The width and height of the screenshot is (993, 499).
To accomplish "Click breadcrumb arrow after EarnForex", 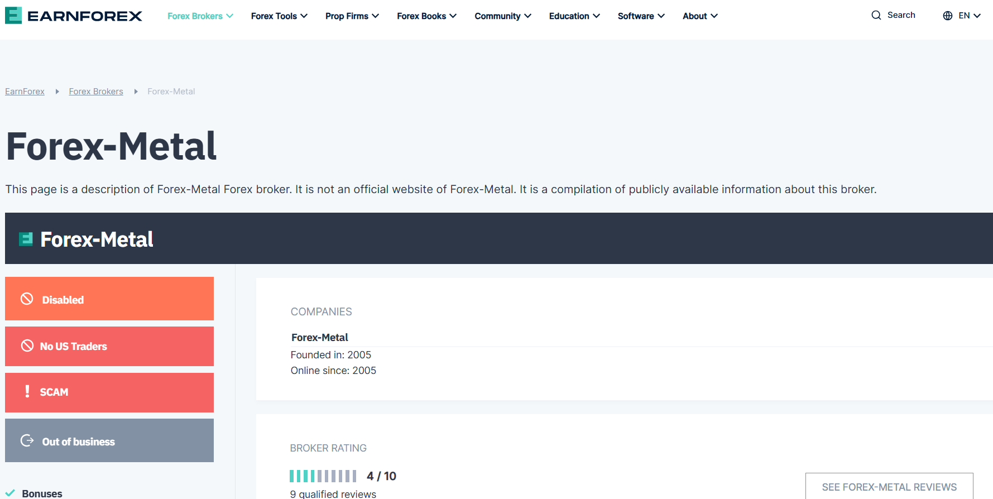I will tap(57, 92).
